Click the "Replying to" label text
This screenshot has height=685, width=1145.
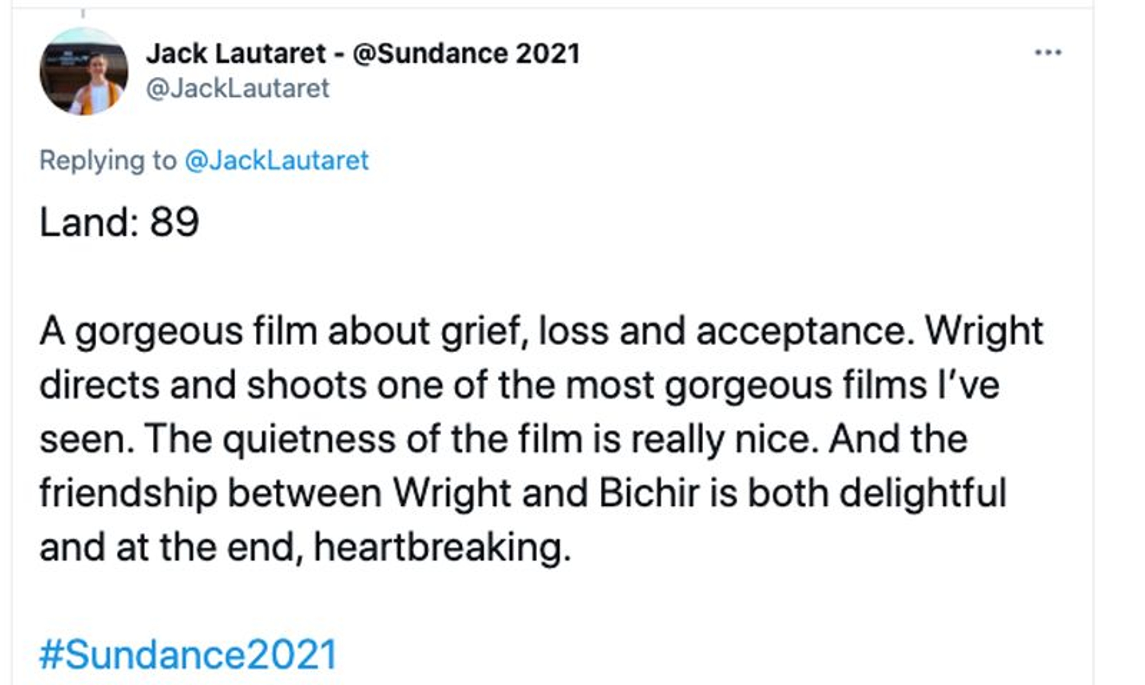[108, 161]
